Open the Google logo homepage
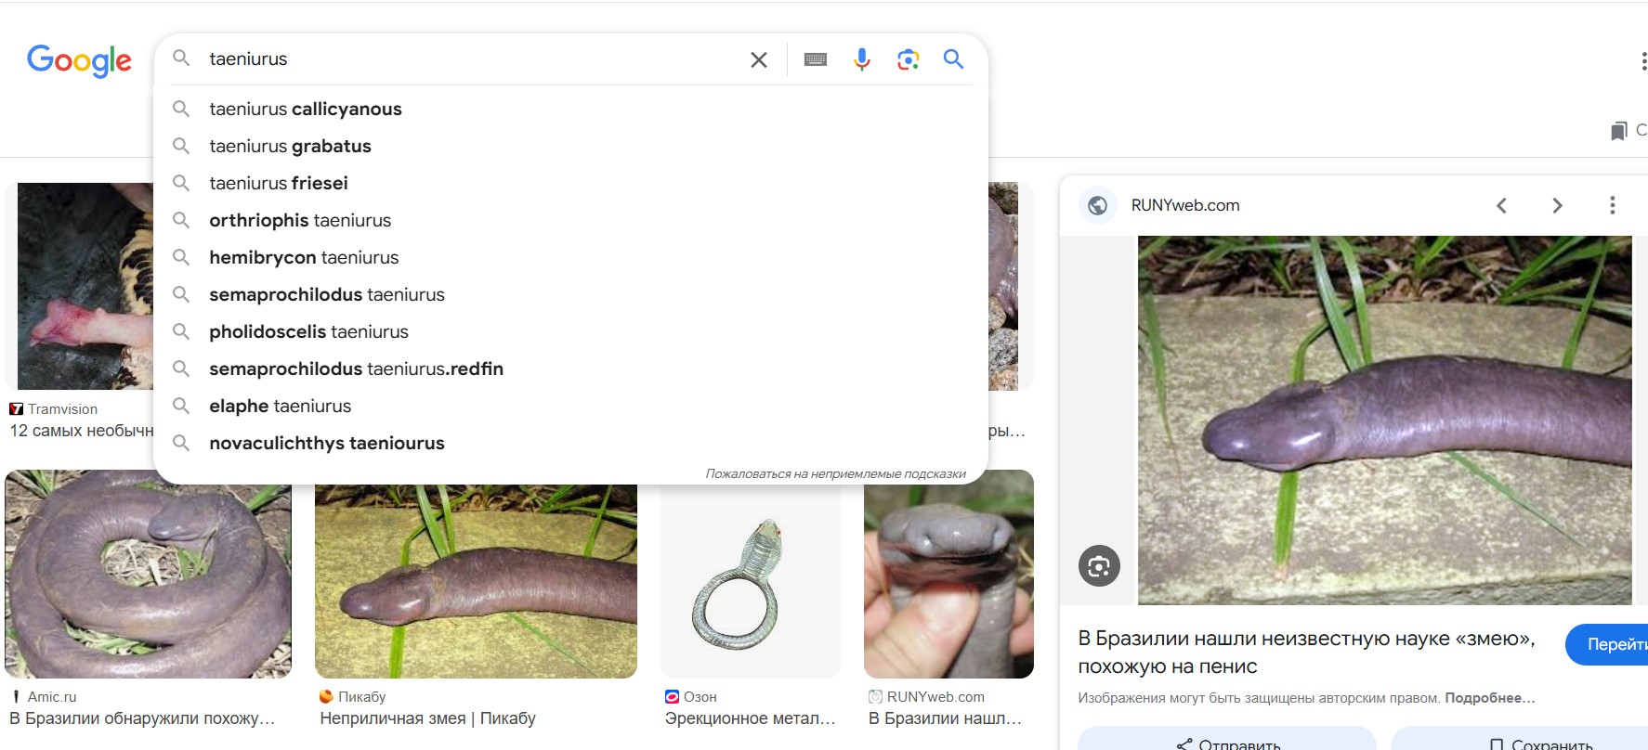The height and width of the screenshot is (750, 1648). [79, 61]
